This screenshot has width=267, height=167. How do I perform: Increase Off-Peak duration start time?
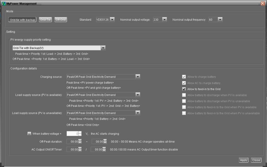[x=80, y=140]
